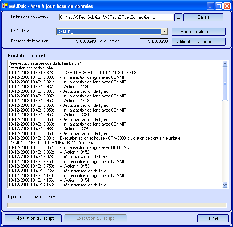Click the 'BdD Client:' label
Image resolution: width=233 pixels, height=227 pixels.
20,31
